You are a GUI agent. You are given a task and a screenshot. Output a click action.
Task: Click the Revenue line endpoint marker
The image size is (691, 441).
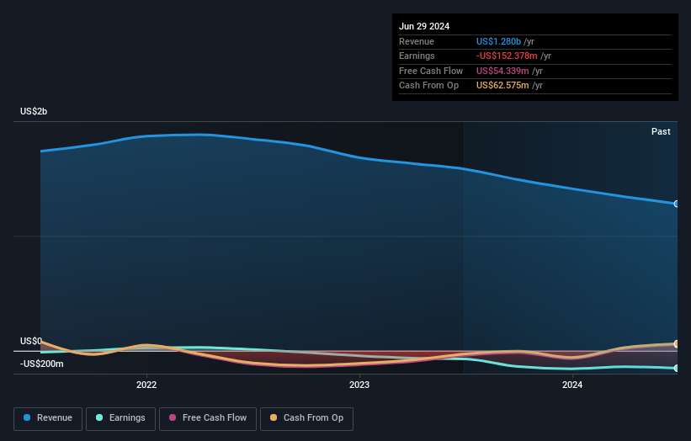tap(677, 204)
